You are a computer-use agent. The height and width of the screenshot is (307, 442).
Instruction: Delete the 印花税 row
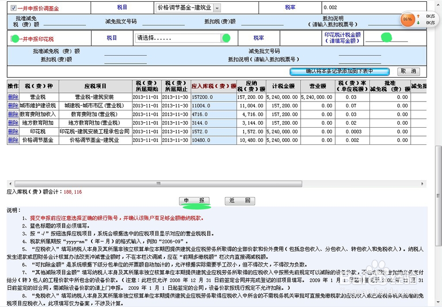tap(13, 132)
